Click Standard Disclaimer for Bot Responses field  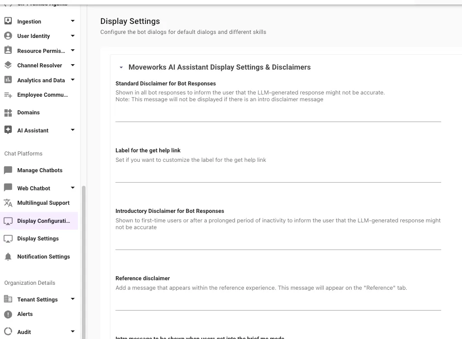pyautogui.click(x=278, y=114)
